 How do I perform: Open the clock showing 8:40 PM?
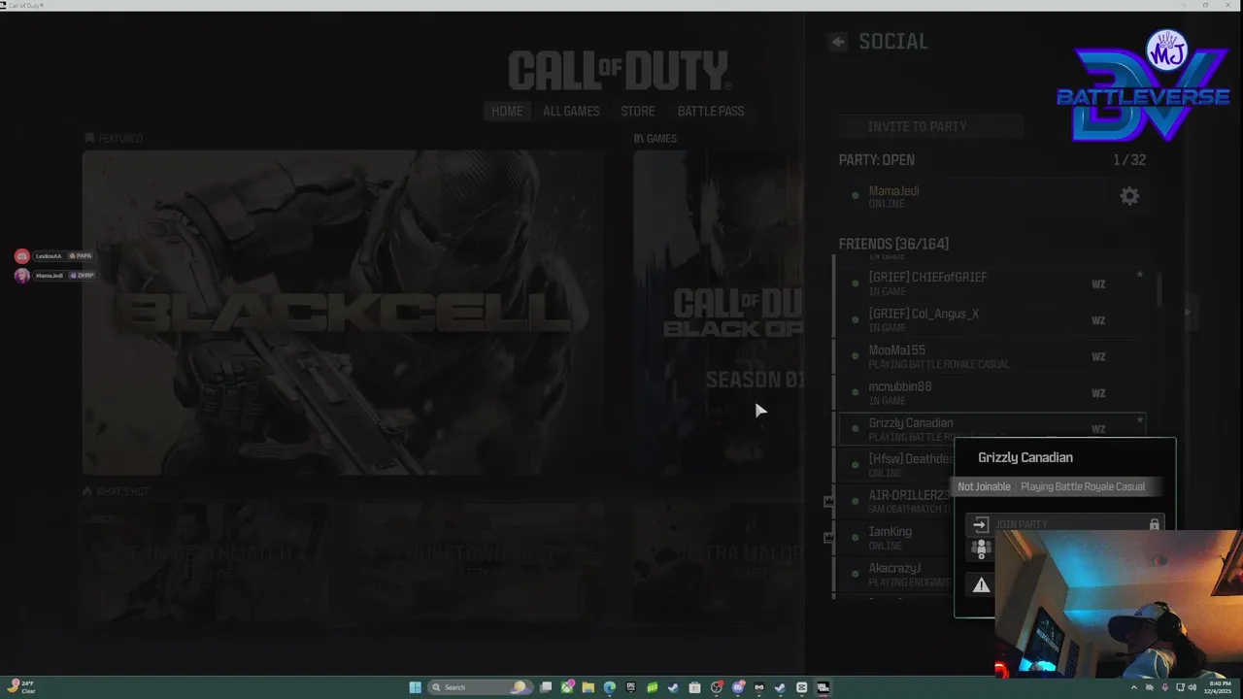coord(1218,687)
